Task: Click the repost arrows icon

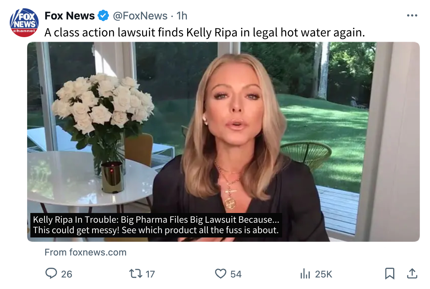Action: 136,274
